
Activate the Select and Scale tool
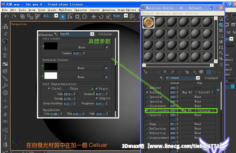[109, 16]
